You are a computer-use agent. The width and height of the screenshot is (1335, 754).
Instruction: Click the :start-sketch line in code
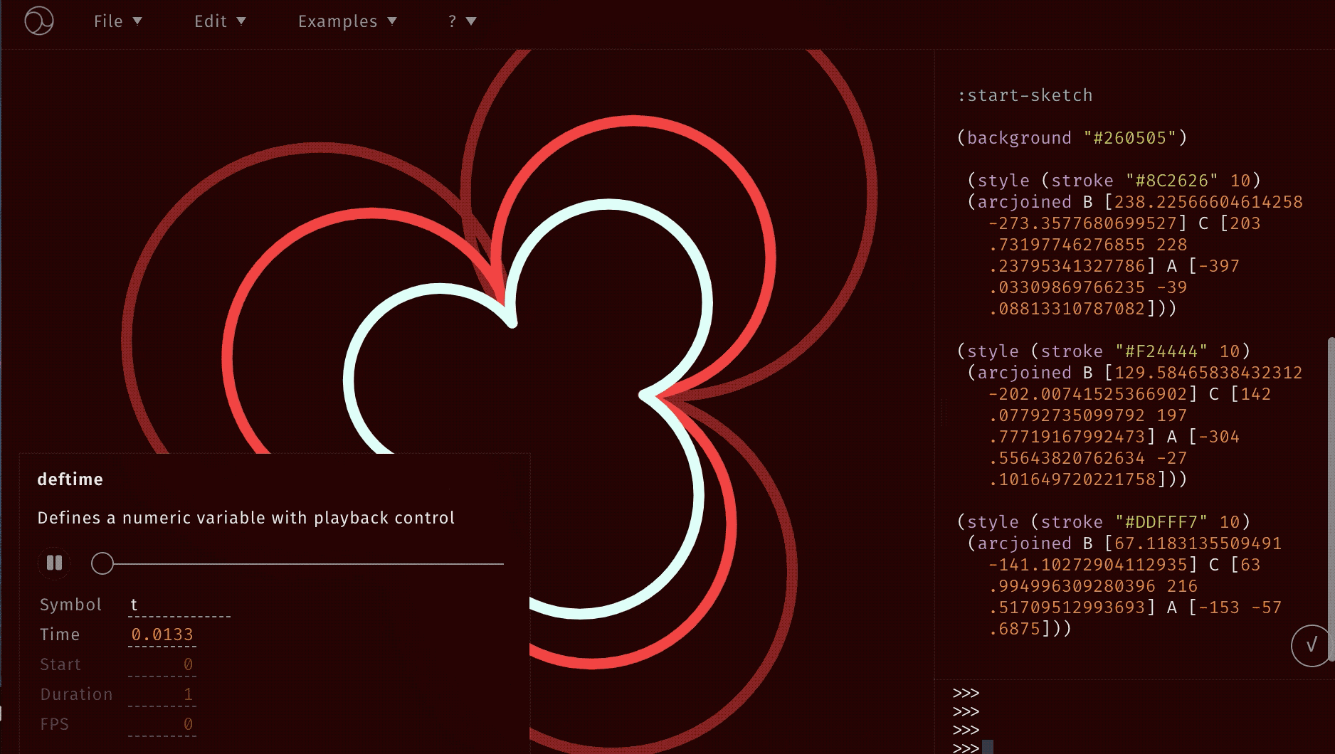coord(1025,95)
